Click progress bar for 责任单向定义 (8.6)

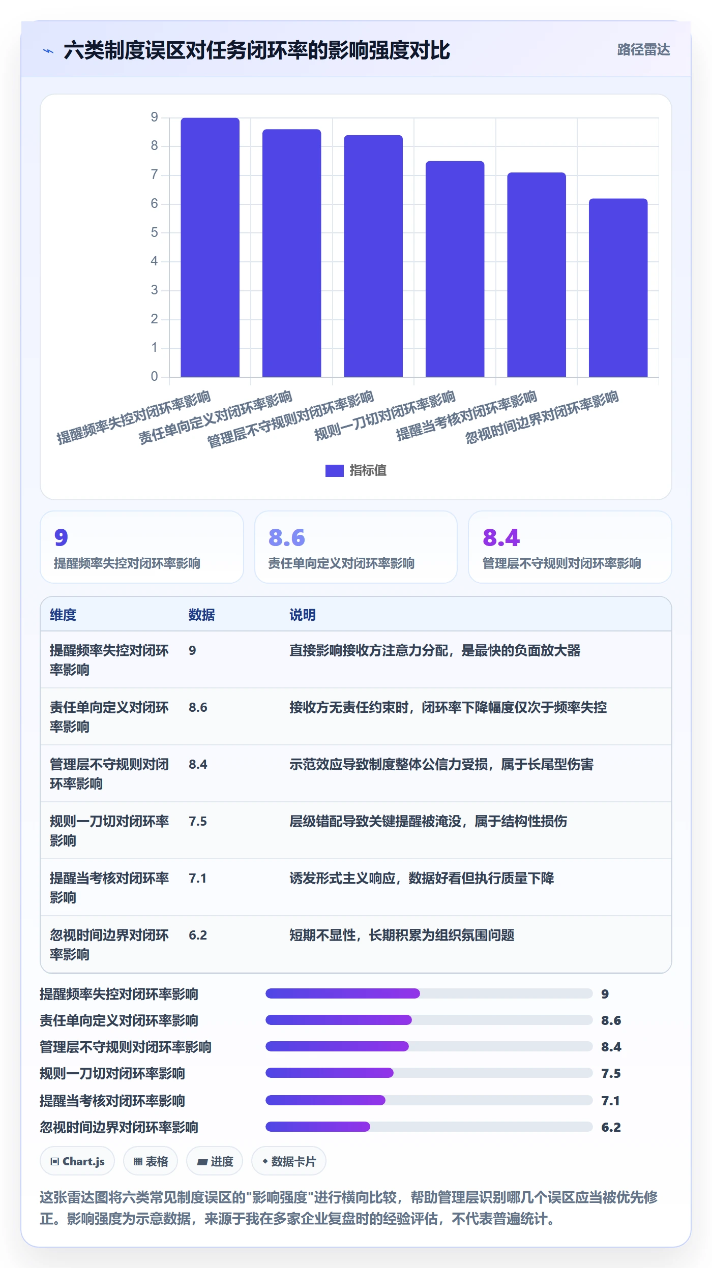[429, 1020]
